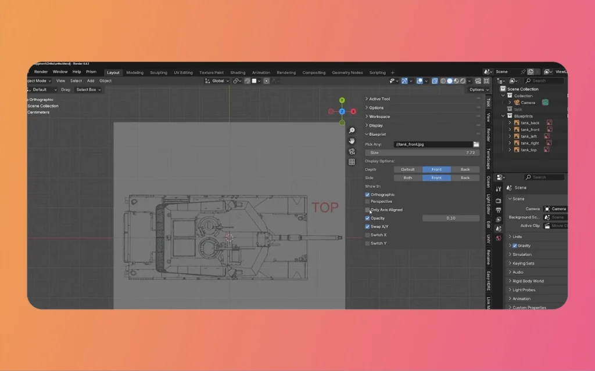Click the pan hand icon in the viewport
This screenshot has height=371, width=595.
352,141
